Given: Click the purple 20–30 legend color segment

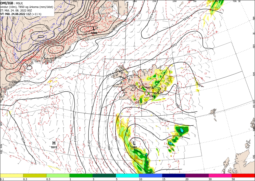Looking at the screenshot, I should 197,175.
